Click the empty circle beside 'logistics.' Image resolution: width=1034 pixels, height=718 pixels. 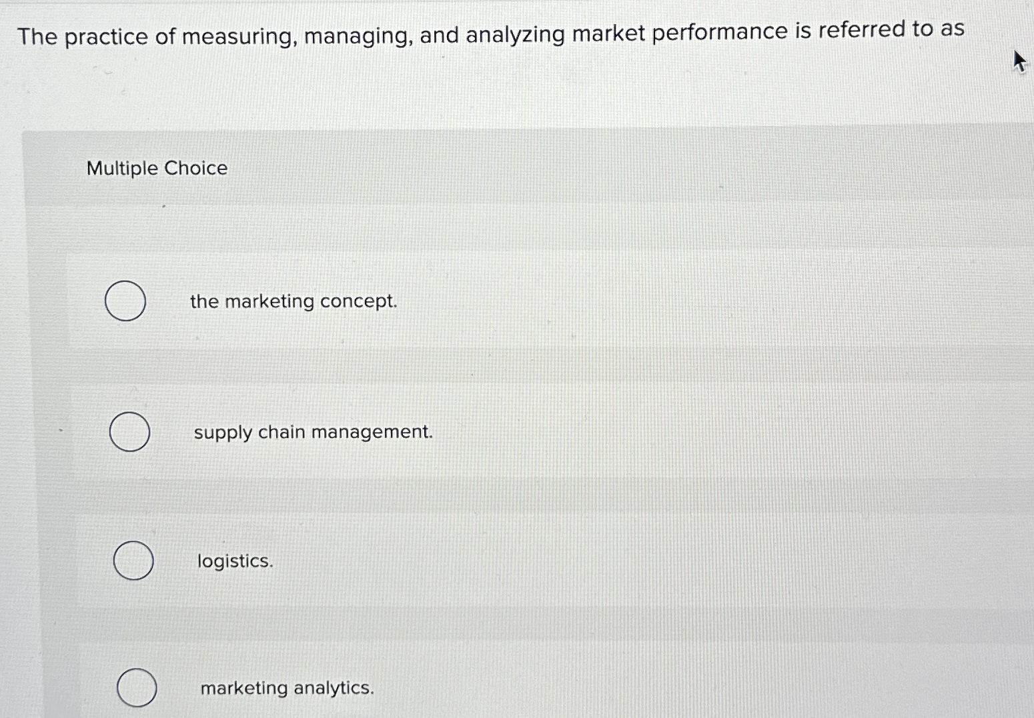coord(133,561)
